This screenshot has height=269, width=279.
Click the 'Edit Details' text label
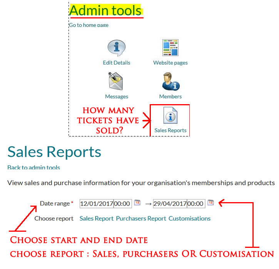[x=116, y=63]
